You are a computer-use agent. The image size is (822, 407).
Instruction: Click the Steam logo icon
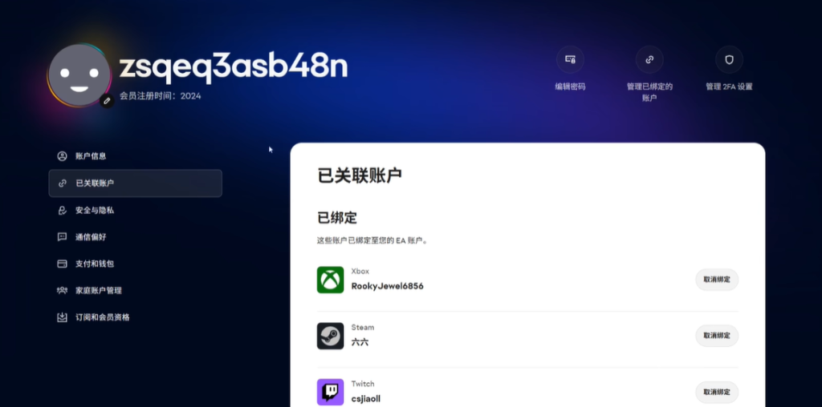330,336
